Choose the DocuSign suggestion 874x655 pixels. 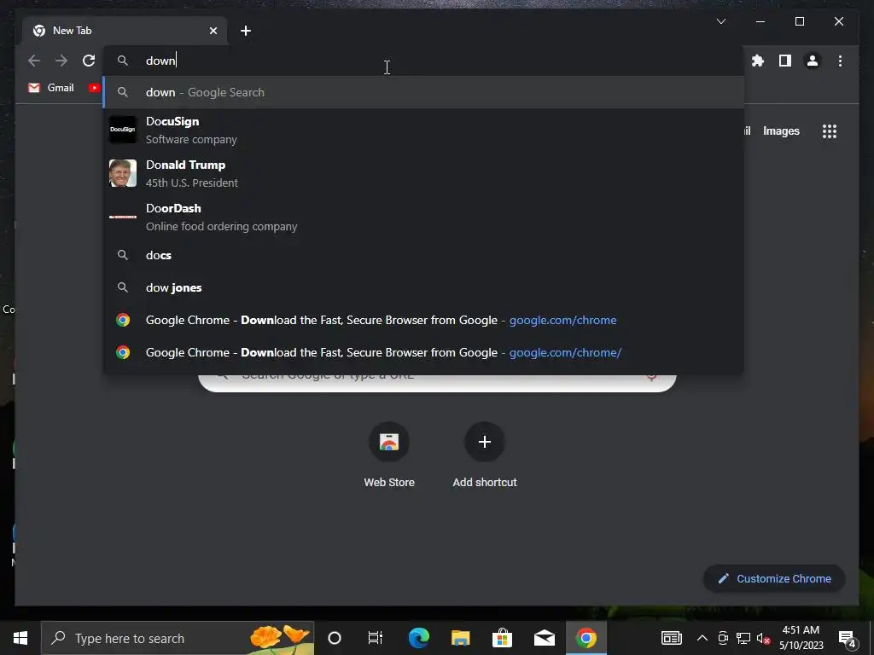423,130
